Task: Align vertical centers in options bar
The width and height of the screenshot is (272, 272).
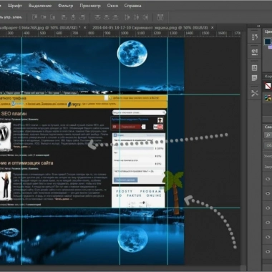Action: coord(44,17)
